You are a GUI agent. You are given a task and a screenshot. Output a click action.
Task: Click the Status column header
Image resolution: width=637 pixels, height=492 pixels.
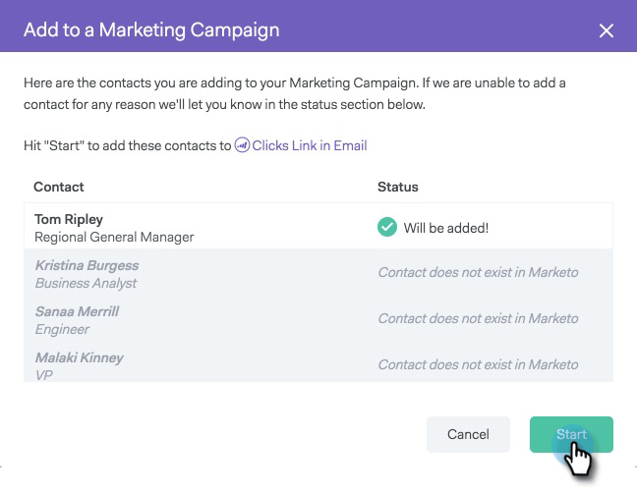coord(398,187)
